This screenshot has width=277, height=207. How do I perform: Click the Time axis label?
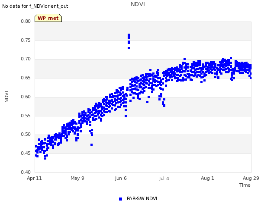point(245,185)
